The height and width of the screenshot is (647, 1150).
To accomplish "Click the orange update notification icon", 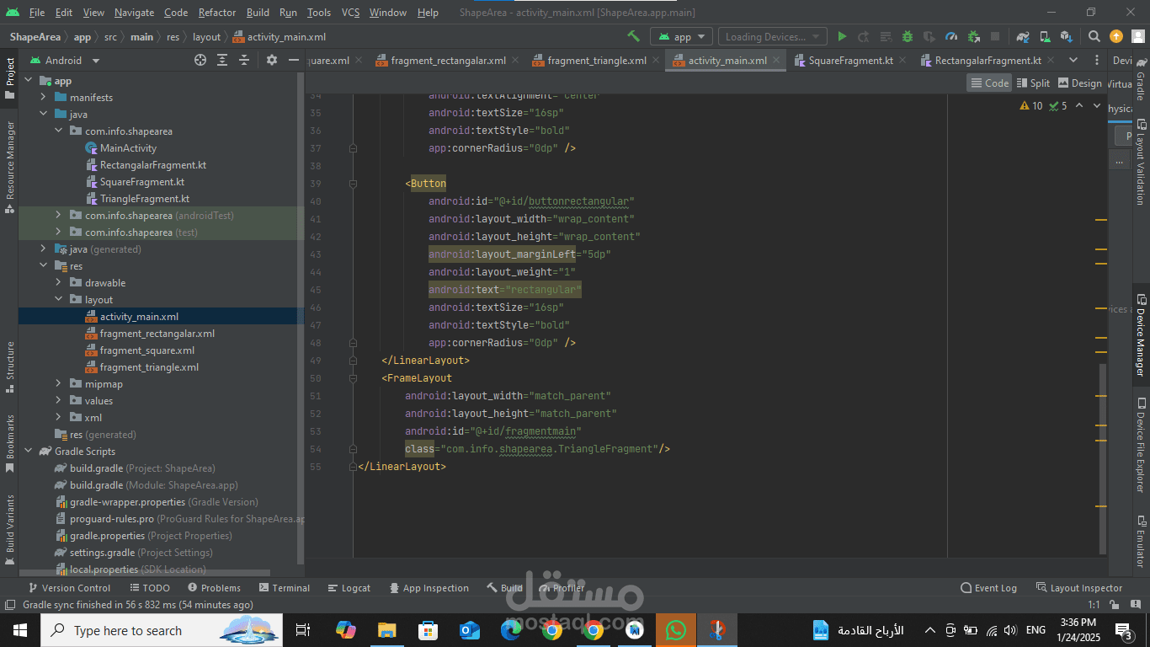I will click(1116, 36).
